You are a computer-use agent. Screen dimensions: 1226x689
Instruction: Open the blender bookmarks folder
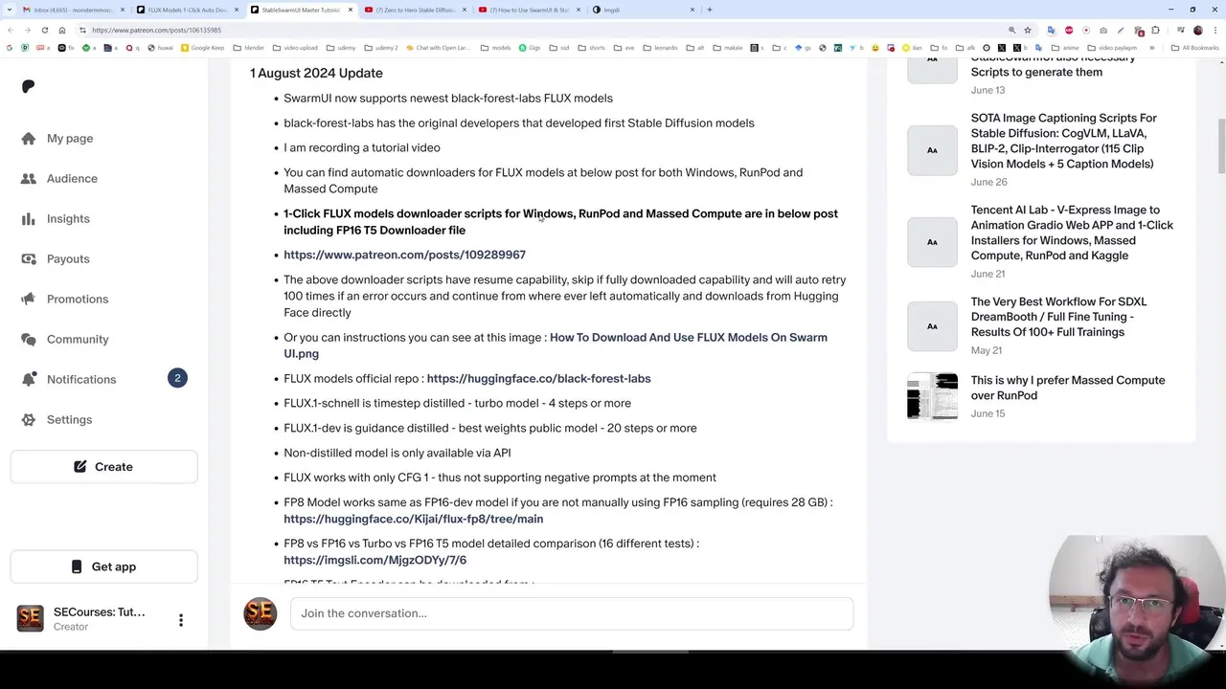[x=248, y=48]
